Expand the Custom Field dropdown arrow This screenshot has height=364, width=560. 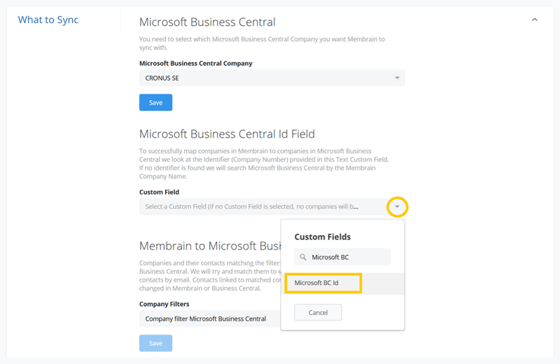pyautogui.click(x=397, y=206)
